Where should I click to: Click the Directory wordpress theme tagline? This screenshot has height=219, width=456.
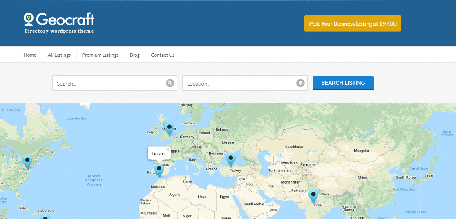tap(59, 31)
